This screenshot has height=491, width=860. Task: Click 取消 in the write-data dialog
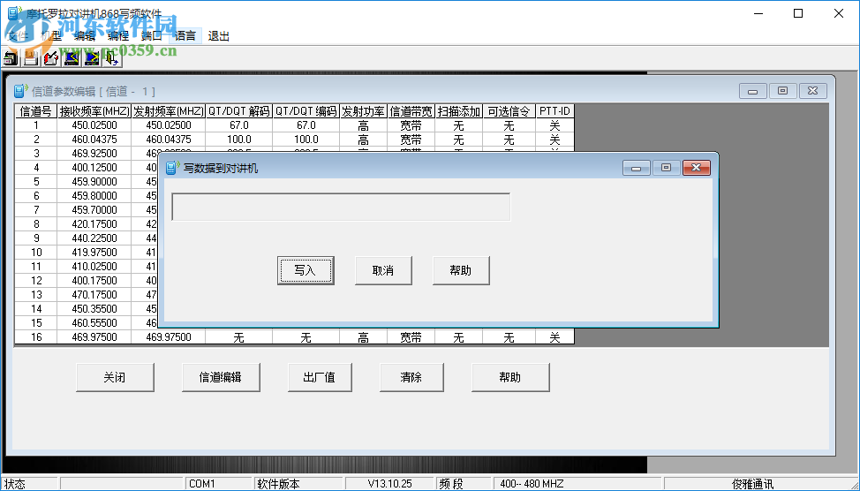tap(383, 270)
